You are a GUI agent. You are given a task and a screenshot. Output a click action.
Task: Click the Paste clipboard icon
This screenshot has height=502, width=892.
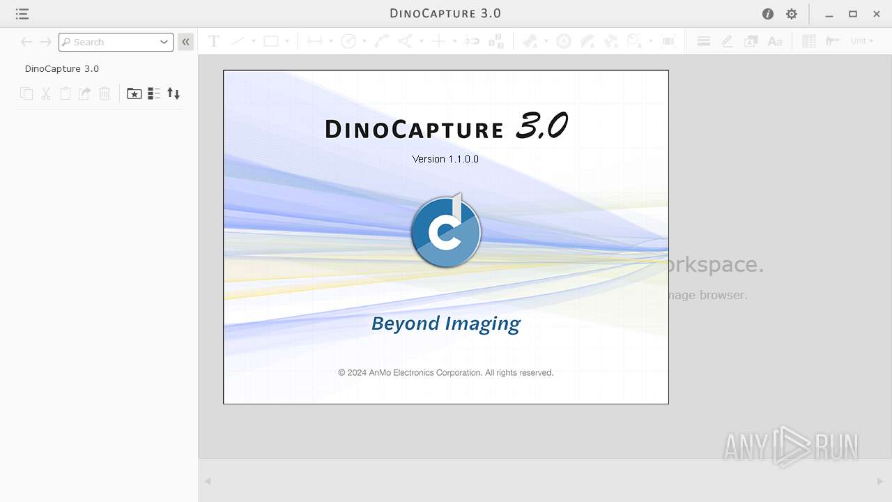point(66,93)
